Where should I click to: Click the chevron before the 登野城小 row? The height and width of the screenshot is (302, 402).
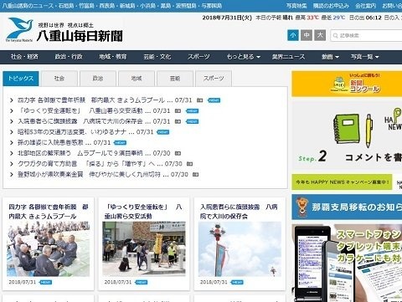pos(12,175)
